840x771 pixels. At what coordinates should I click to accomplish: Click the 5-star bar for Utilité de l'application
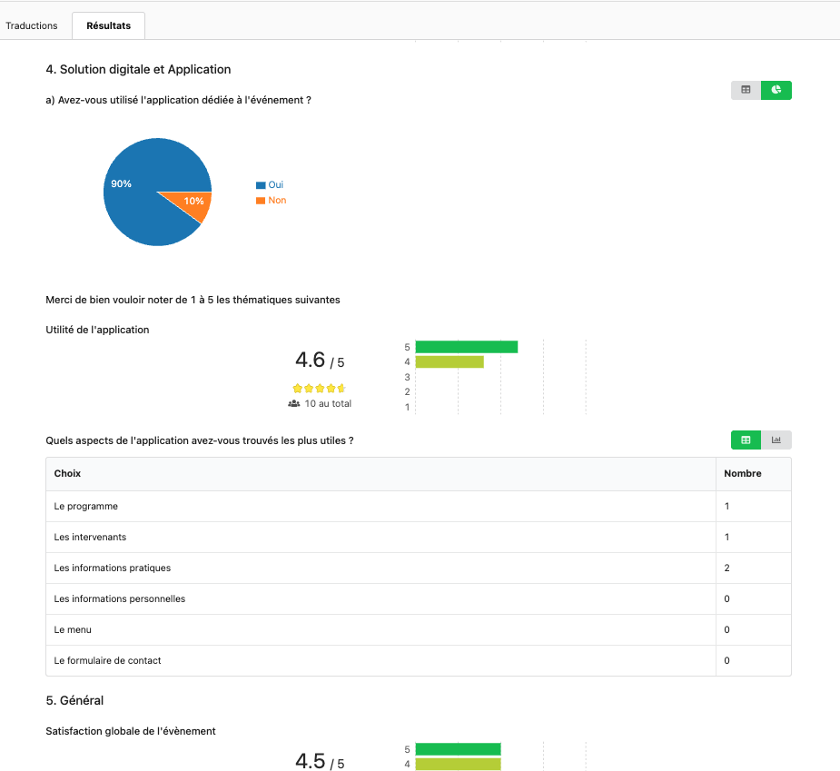coord(466,347)
